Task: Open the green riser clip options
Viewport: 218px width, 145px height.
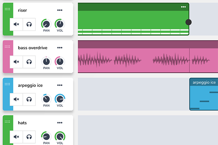Action: [x=183, y=7]
